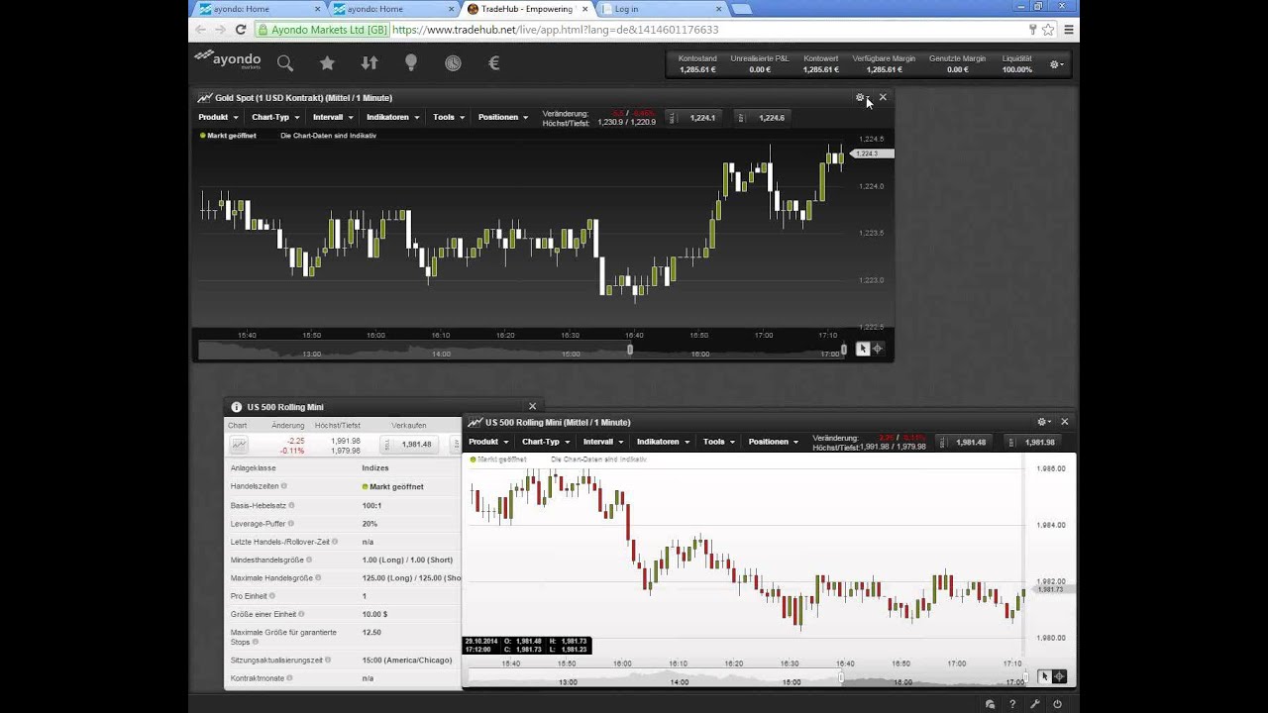Expand Tools dropdown in US 500 chart

tap(719, 442)
